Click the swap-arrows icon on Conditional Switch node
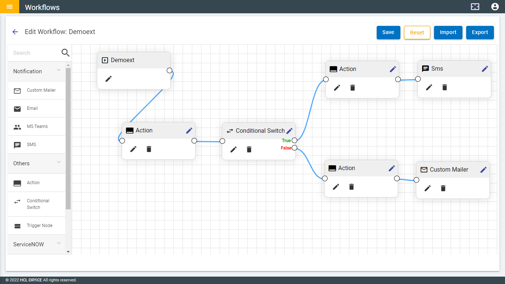 click(230, 131)
